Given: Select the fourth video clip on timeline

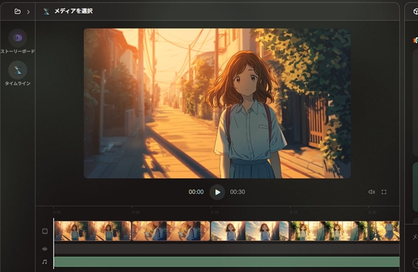Looking at the screenshot, I should pyautogui.click(x=329, y=231).
